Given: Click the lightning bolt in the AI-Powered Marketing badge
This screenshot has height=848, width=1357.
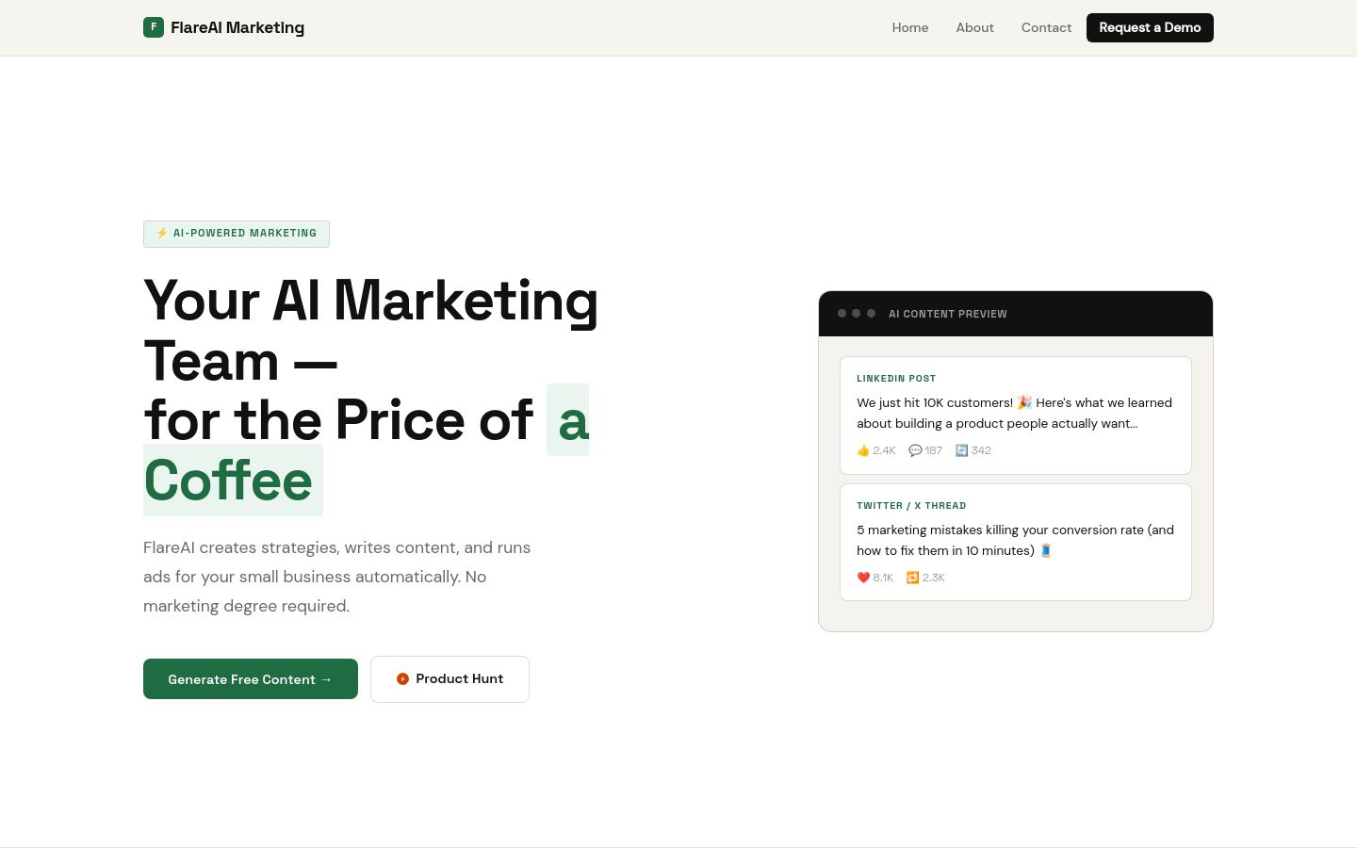Looking at the screenshot, I should [162, 233].
